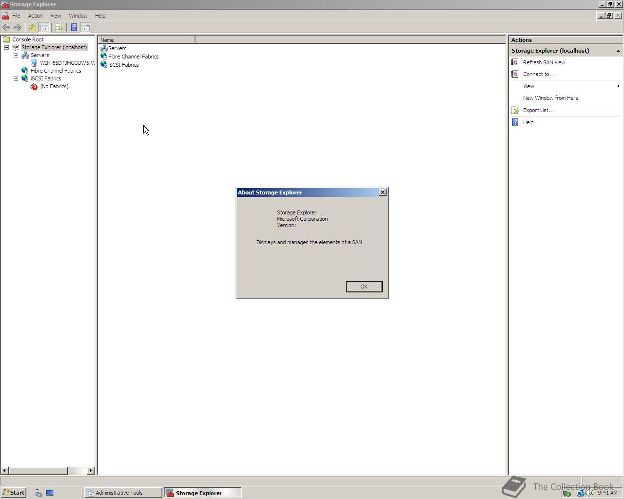Click iSCSI Fabrics globe icon in tree
The width and height of the screenshot is (624, 499).
25,78
